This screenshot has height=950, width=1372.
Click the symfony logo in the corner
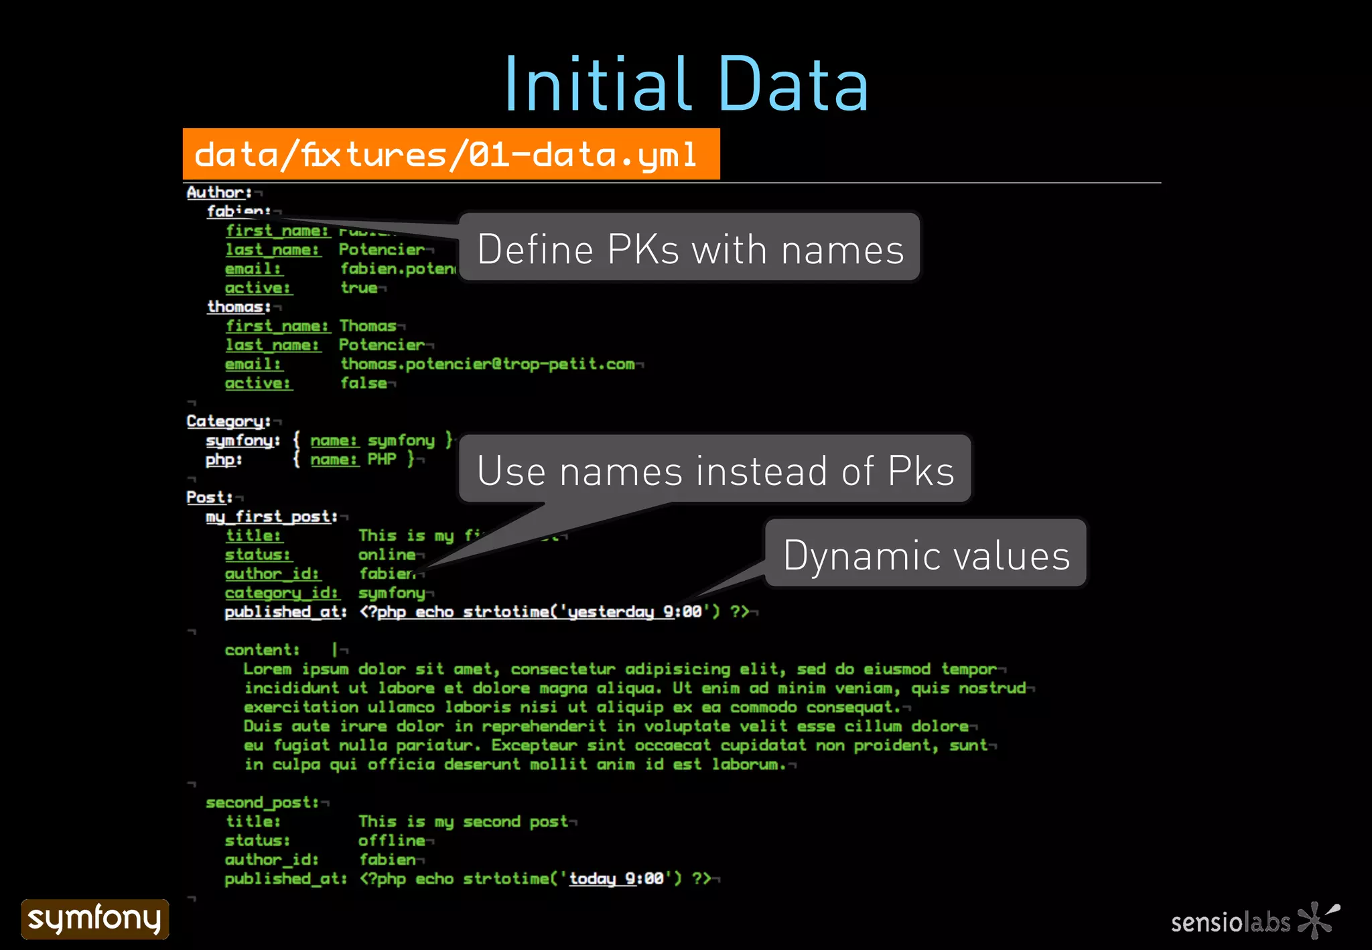(x=94, y=919)
